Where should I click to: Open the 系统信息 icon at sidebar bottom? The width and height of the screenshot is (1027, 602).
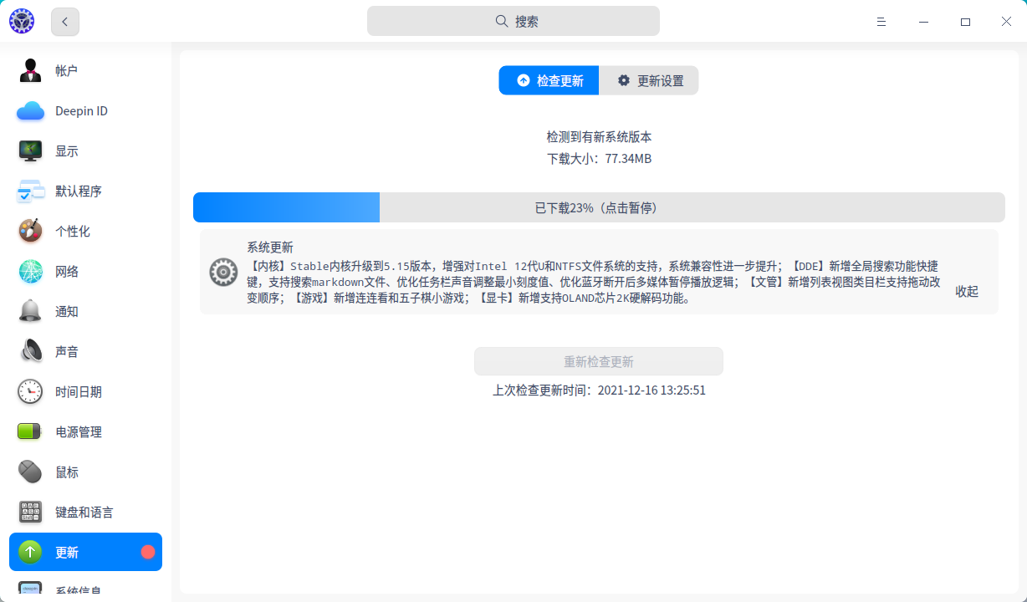pos(31,589)
